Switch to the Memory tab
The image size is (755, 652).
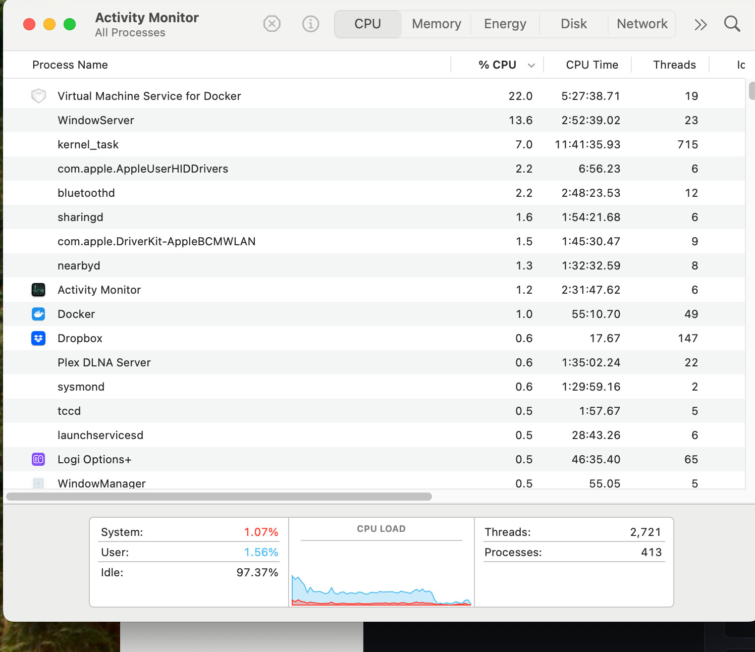tap(437, 24)
